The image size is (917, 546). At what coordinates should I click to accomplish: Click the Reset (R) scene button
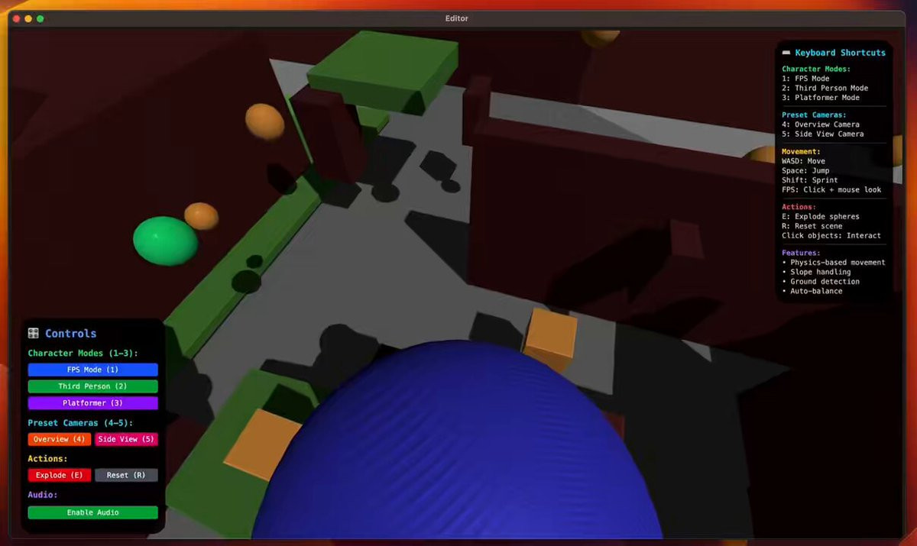point(126,475)
